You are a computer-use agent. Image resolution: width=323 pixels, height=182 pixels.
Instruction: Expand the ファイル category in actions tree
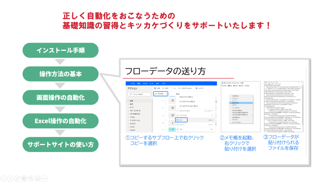coord(129,127)
